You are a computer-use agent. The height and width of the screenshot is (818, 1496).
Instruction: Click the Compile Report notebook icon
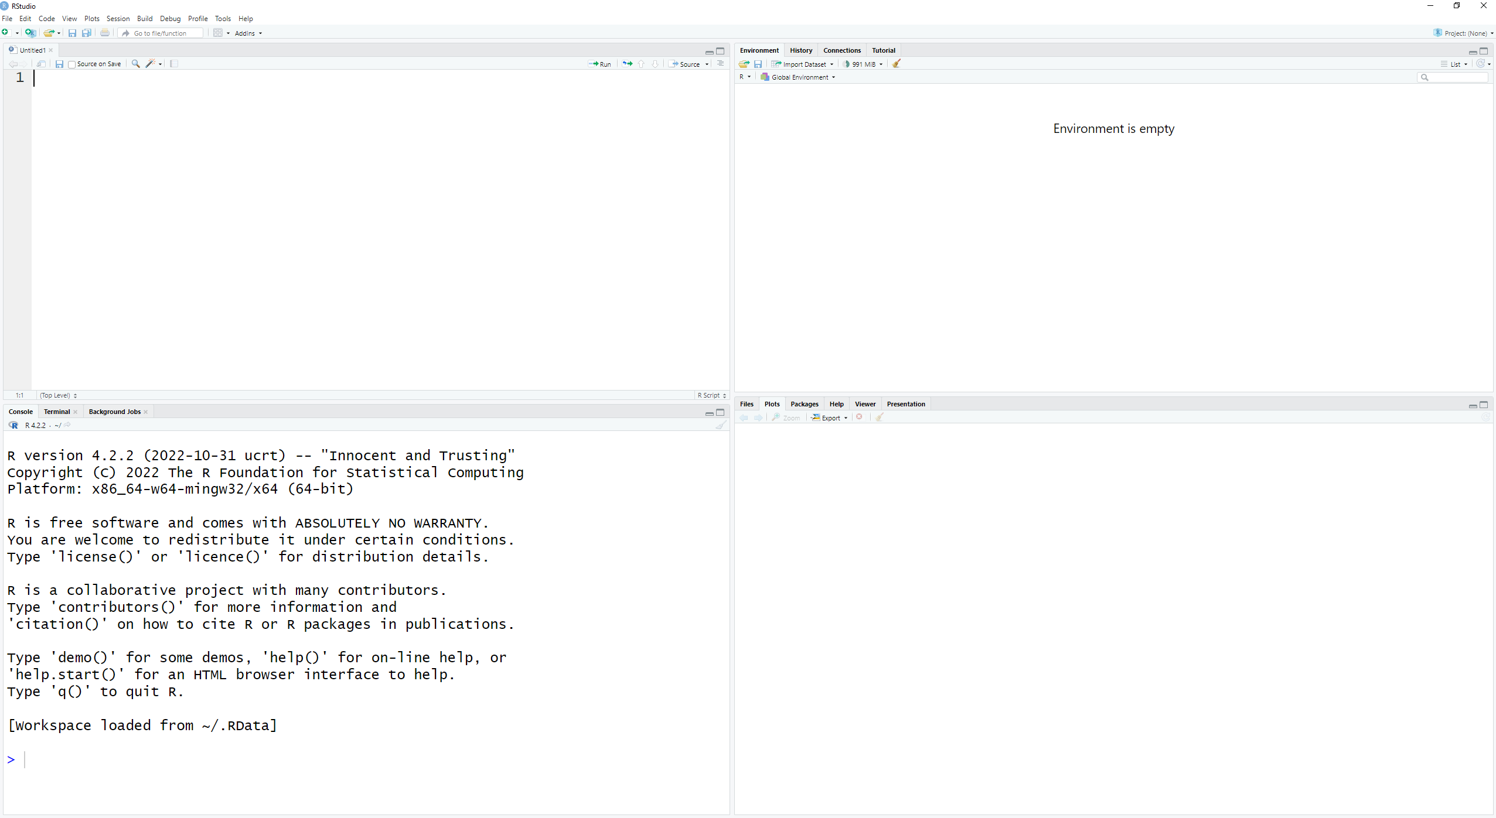(x=174, y=64)
